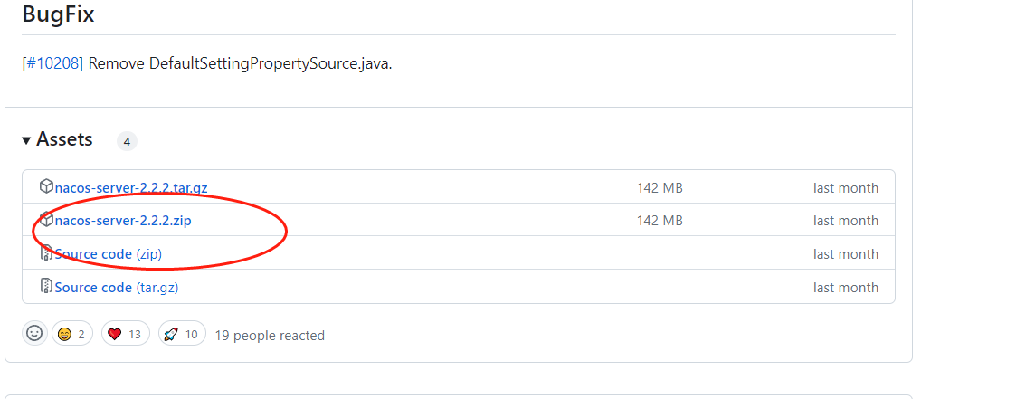Click the file icon beside Source code (tar.gz)
The height and width of the screenshot is (399, 1016).
[46, 287]
